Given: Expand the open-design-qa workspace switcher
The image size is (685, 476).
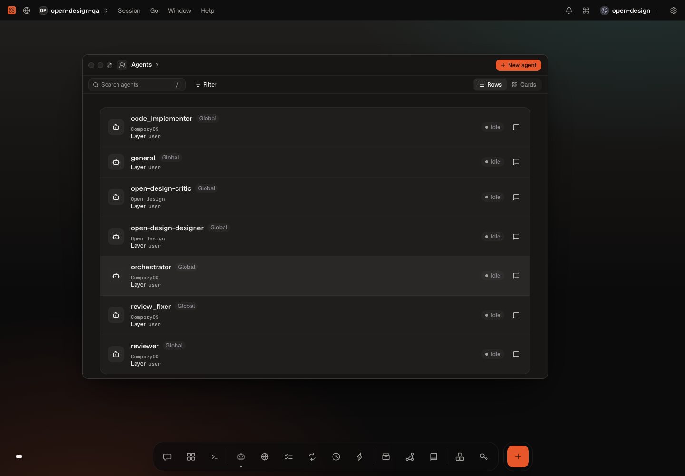Looking at the screenshot, I should [73, 10].
